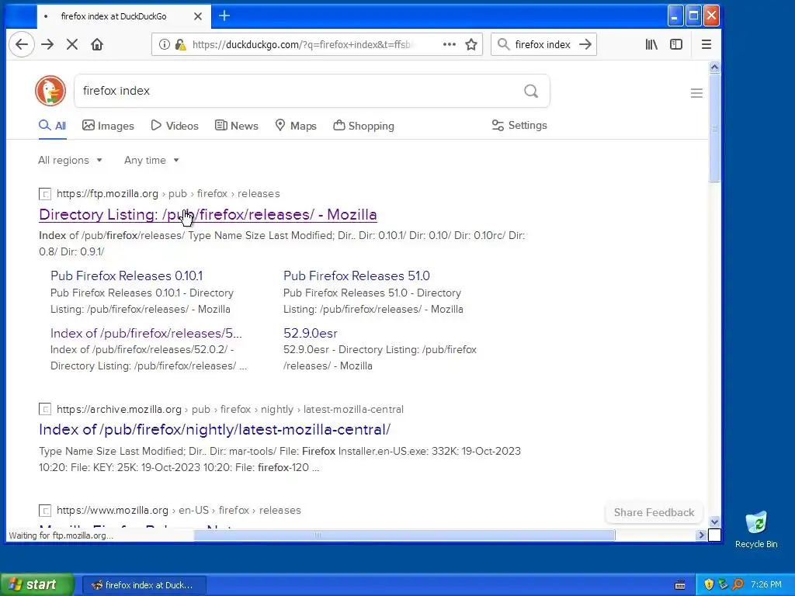This screenshot has width=795, height=596.
Task: Show site information via the info icon
Action: pyautogui.click(x=165, y=44)
